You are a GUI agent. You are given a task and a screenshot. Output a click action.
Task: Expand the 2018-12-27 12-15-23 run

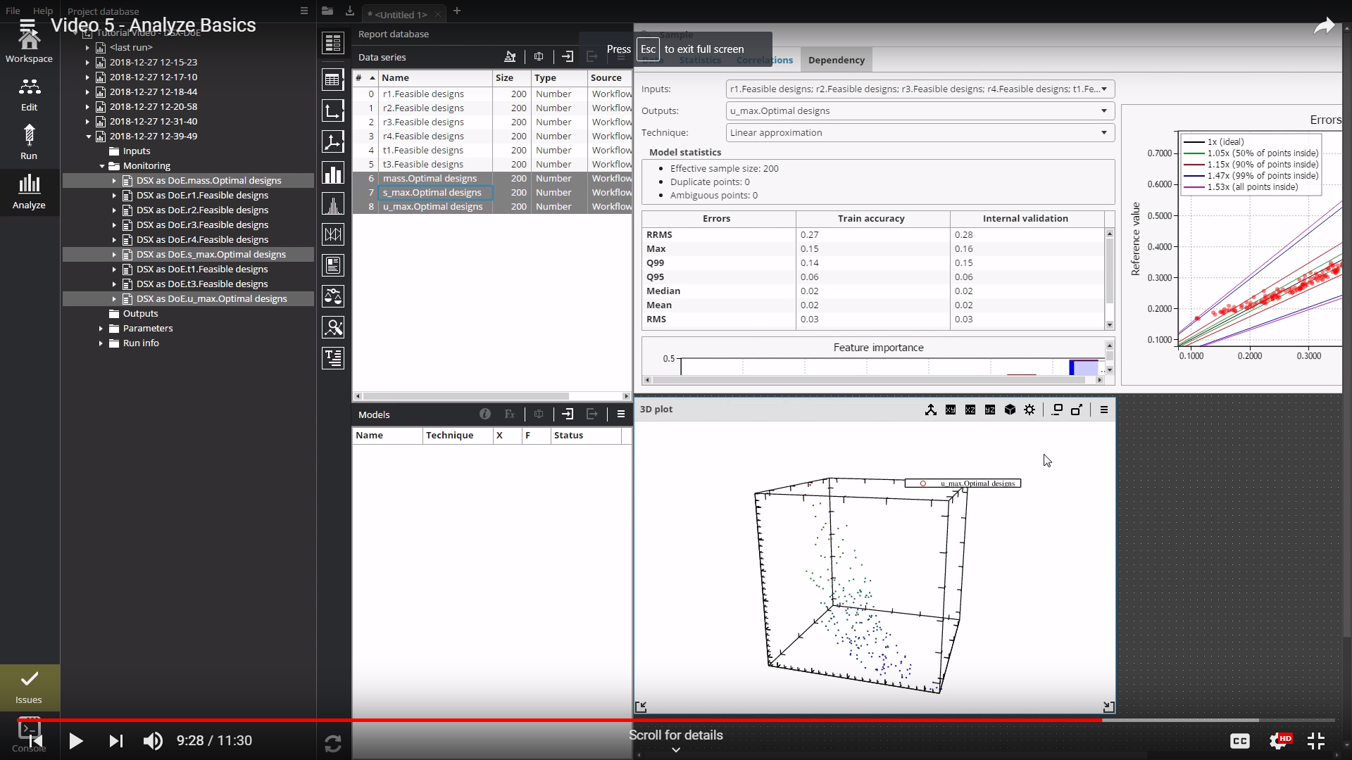(88, 62)
